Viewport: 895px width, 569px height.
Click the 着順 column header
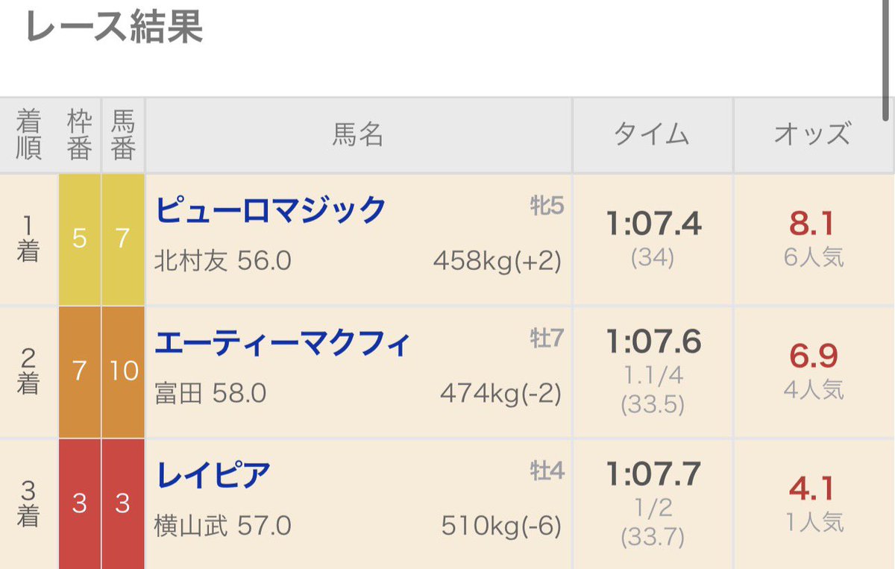(28, 135)
